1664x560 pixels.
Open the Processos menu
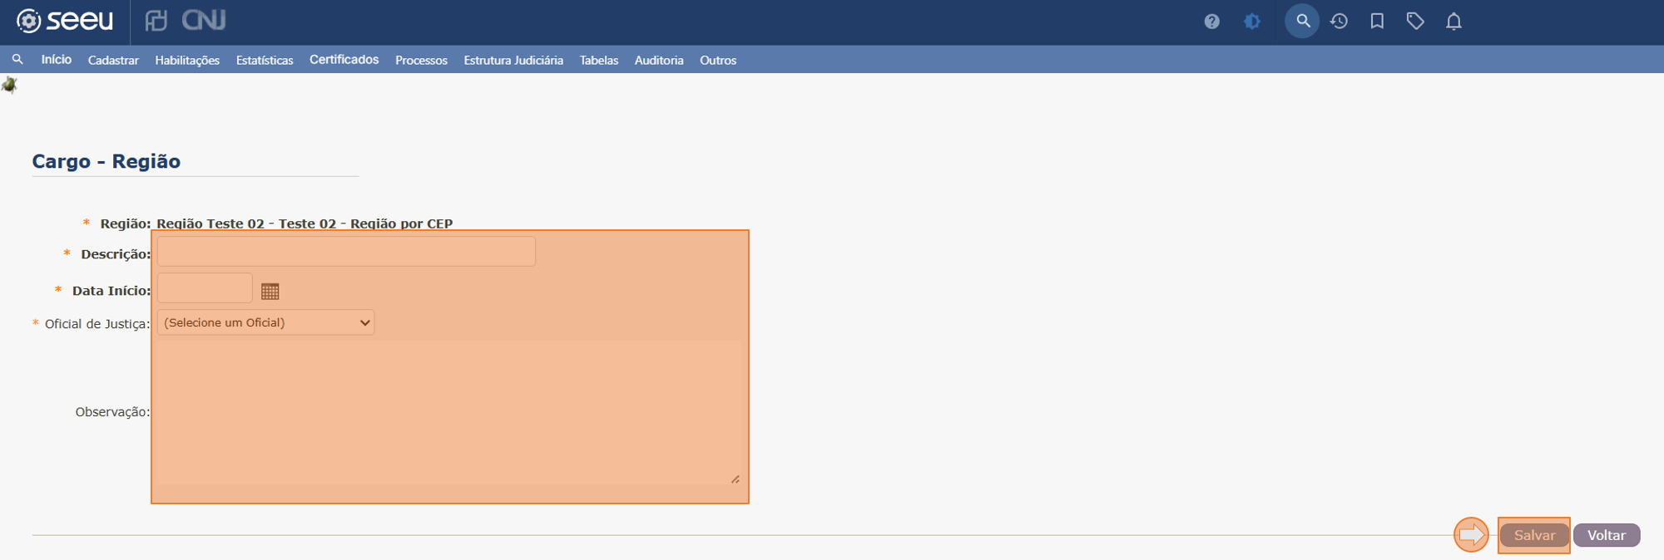coord(421,61)
